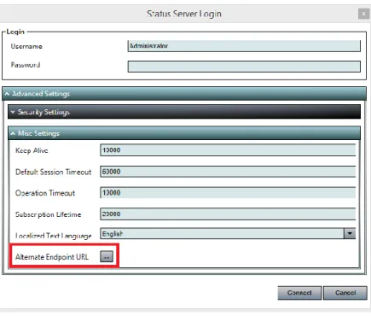Click the Username label
This screenshot has width=371, height=316.
pos(26,46)
